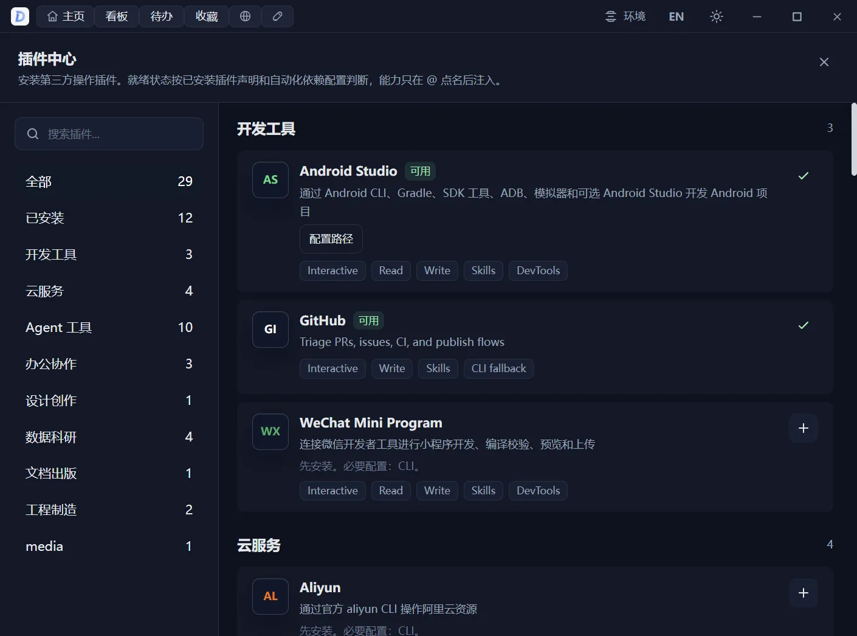The image size is (857, 636).
Task: Install Aliyun plugin with plus button
Action: (804, 593)
